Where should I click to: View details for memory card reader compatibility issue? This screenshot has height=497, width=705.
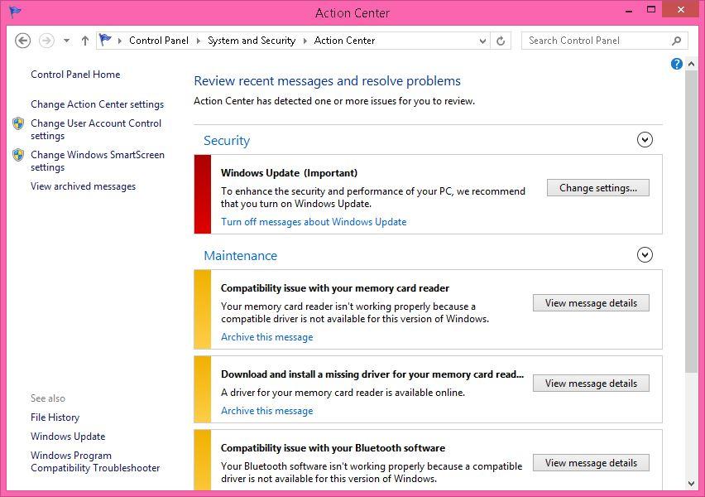[591, 303]
